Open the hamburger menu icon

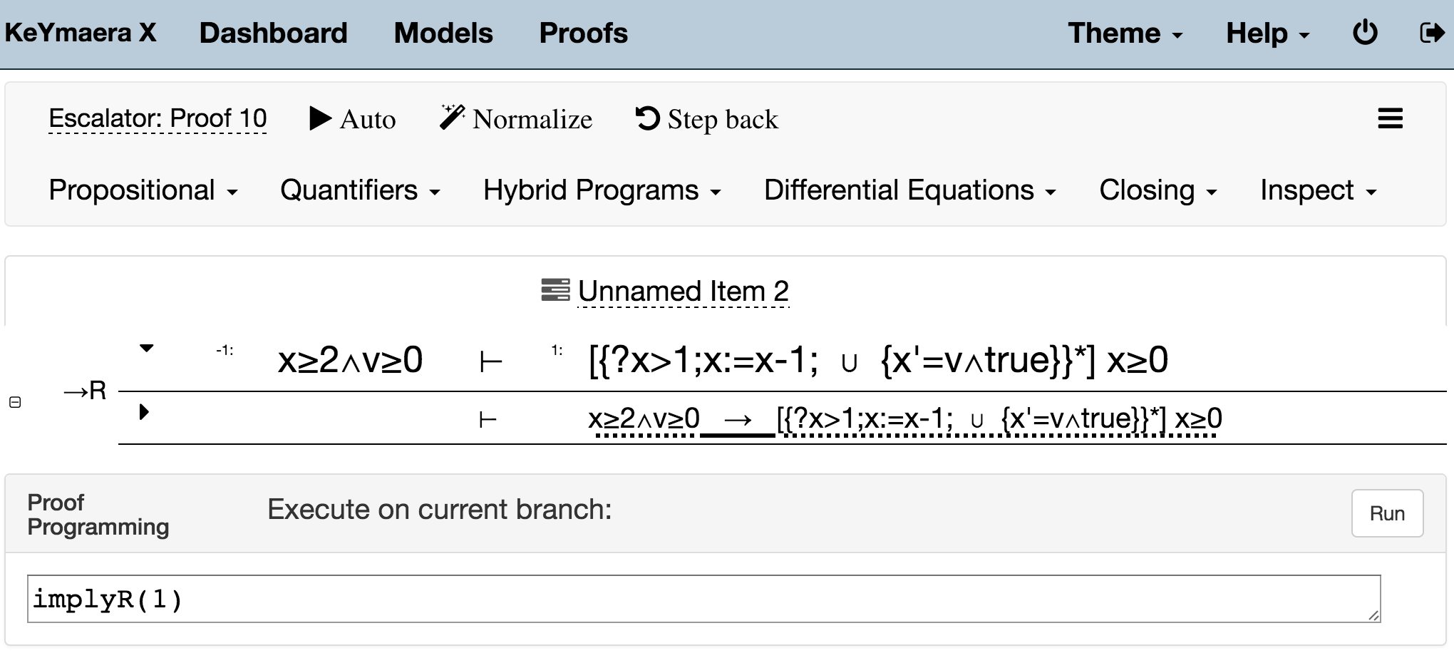click(x=1390, y=118)
